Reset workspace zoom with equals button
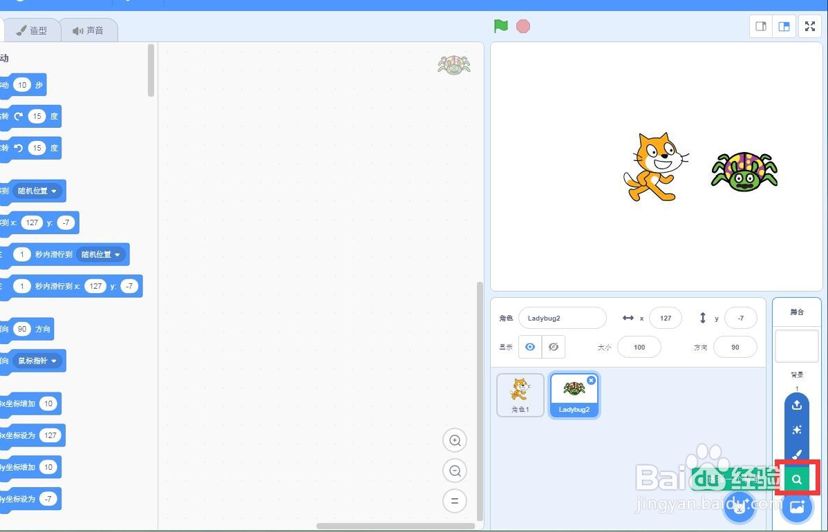Image resolution: width=828 pixels, height=532 pixels. click(x=455, y=501)
